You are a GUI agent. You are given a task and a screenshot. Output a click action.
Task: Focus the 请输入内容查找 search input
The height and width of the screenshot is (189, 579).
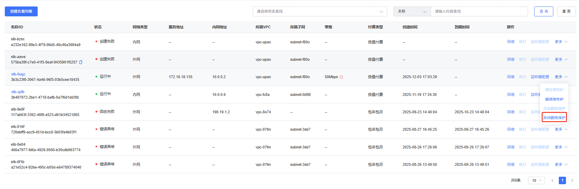click(x=479, y=12)
